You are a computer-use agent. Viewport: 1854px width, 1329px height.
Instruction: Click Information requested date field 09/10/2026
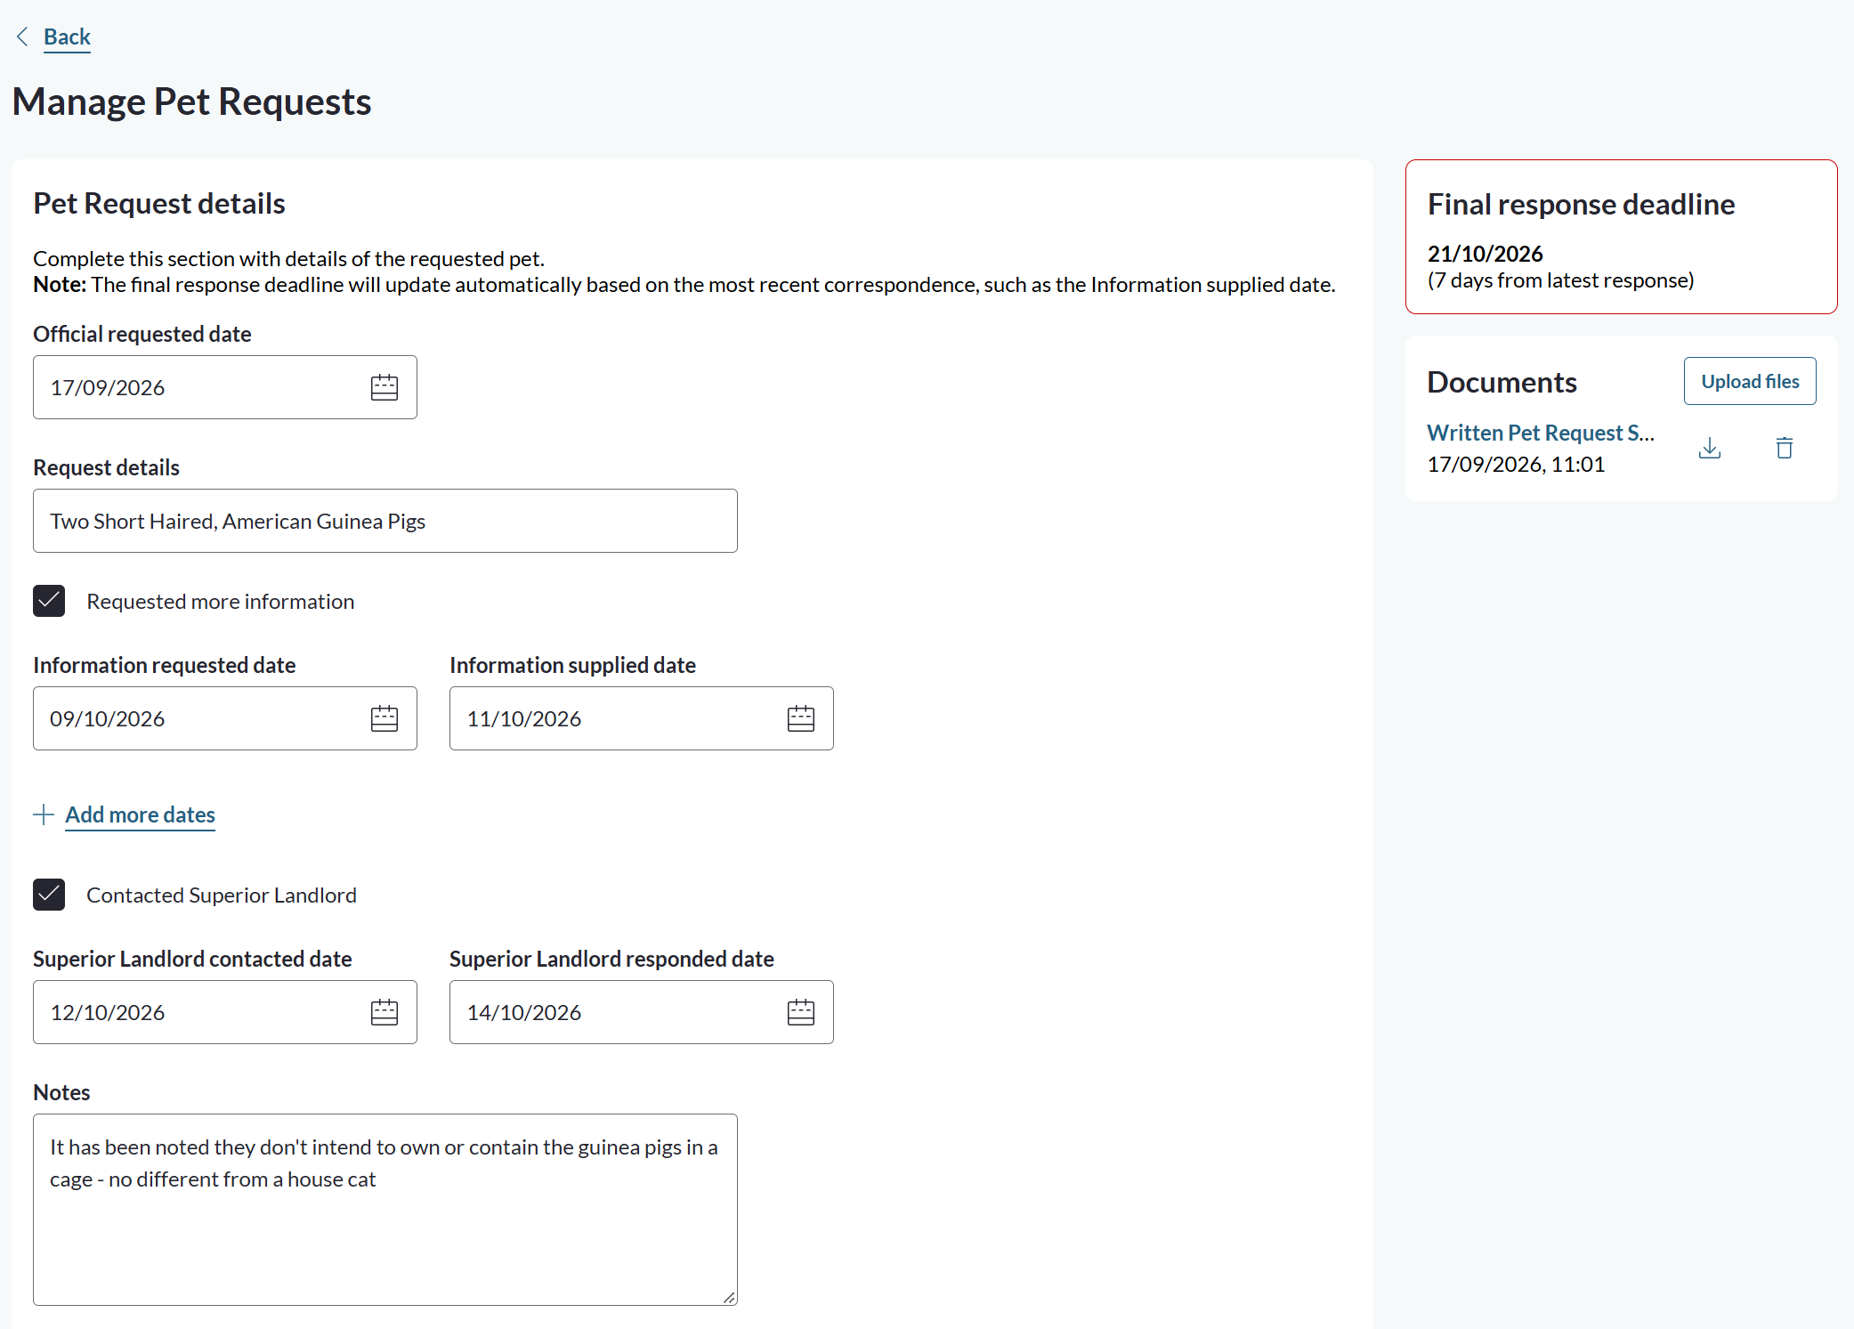[x=225, y=718]
